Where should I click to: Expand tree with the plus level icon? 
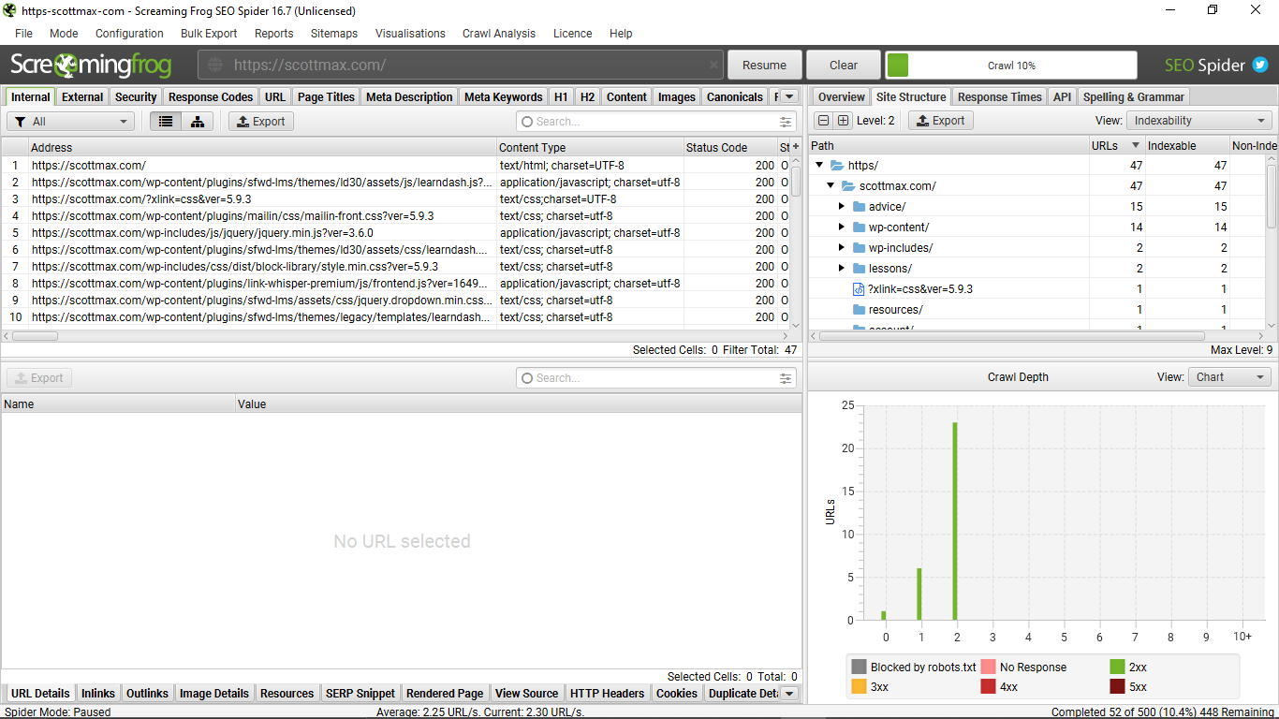(844, 121)
